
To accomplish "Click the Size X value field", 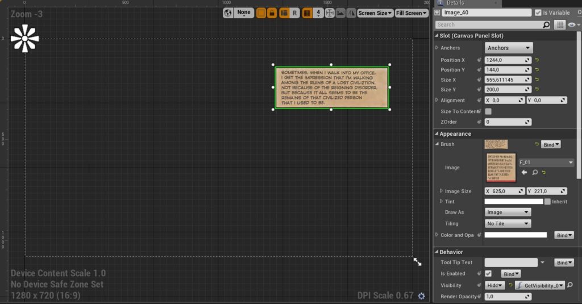I will (508, 80).
